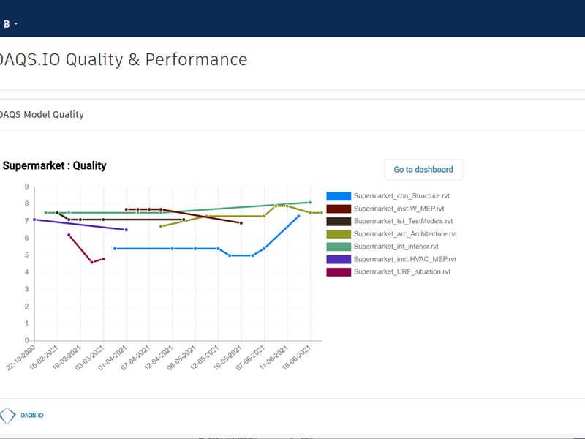Select the first point of the olive Architecture line
585x439 pixels.
tap(161, 226)
